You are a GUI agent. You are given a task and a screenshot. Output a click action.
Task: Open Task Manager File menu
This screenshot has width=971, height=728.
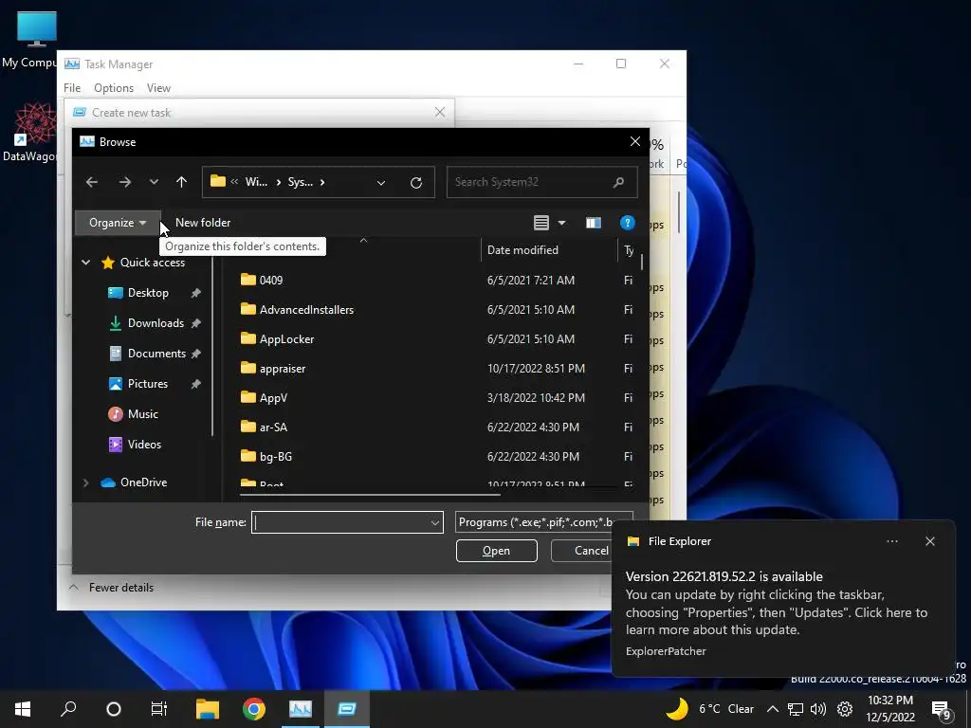(x=72, y=88)
